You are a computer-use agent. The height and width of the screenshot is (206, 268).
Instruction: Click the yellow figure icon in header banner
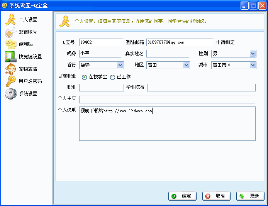tap(64, 21)
